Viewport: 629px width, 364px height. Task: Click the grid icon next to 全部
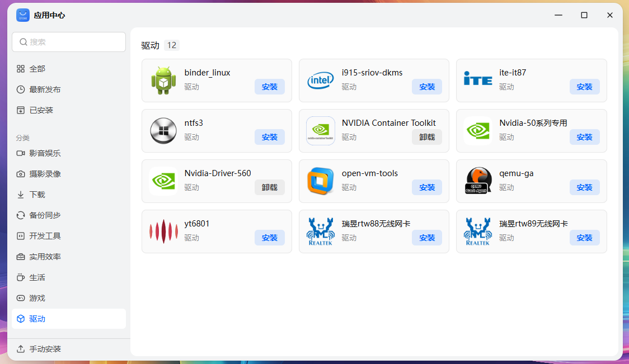point(21,69)
